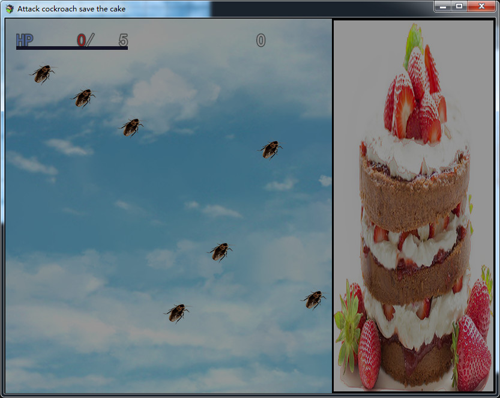This screenshot has width=500, height=398.
Task: Maximize the game window
Action: (x=459, y=7)
